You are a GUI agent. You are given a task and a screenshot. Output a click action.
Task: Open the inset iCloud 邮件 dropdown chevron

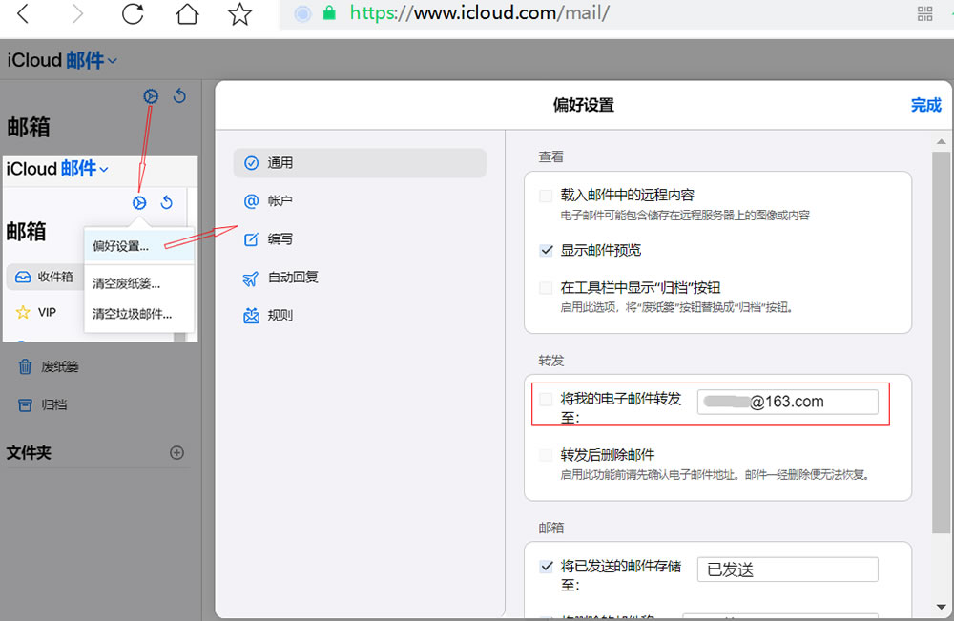[x=104, y=169]
